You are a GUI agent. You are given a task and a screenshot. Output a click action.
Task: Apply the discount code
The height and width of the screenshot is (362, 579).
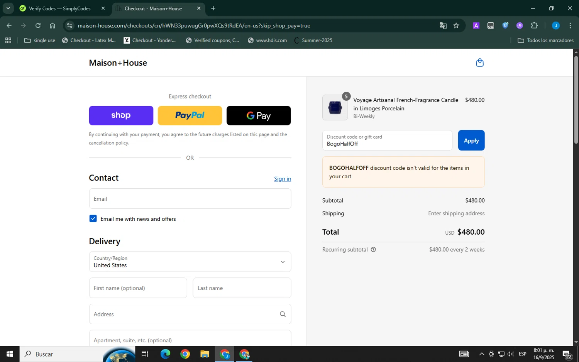[471, 140]
